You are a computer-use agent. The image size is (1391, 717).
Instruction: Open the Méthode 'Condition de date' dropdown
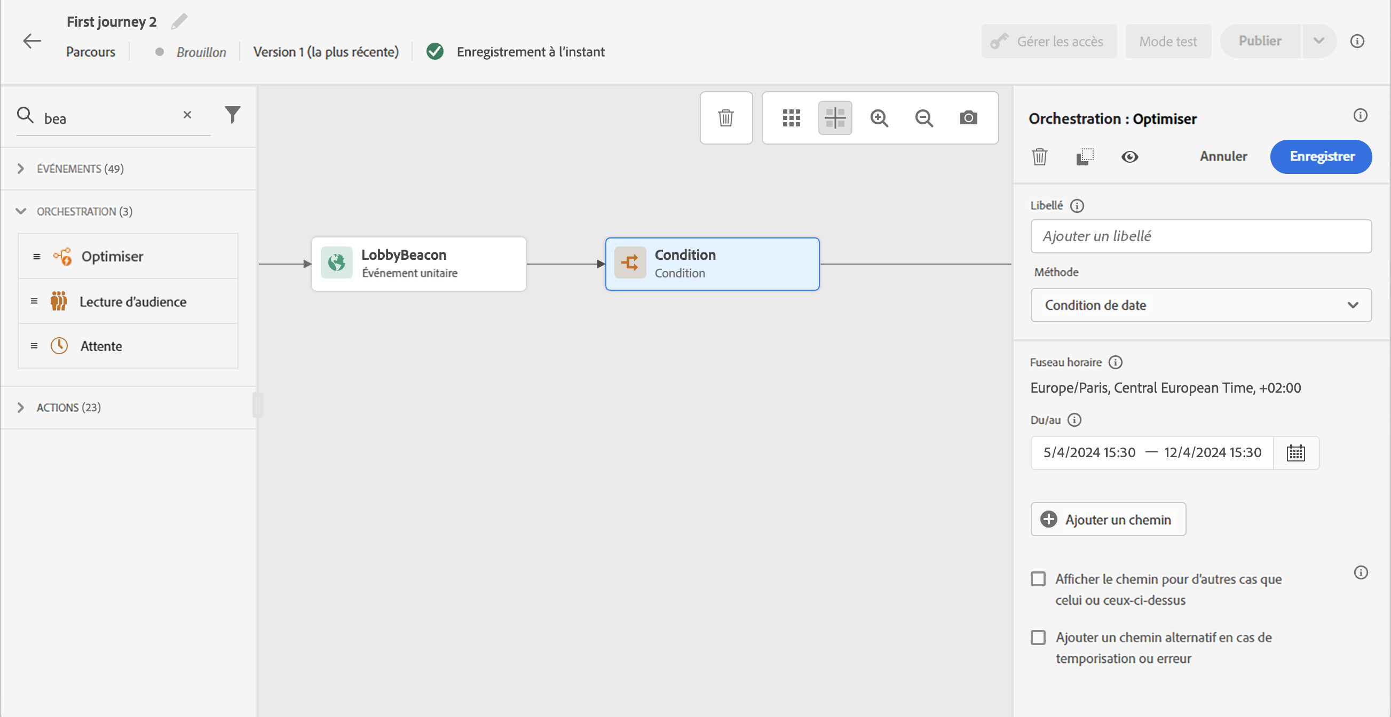pyautogui.click(x=1200, y=305)
